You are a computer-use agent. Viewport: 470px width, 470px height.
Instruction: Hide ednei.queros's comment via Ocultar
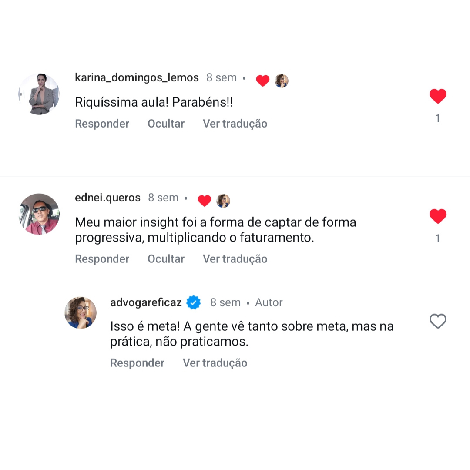pos(166,259)
